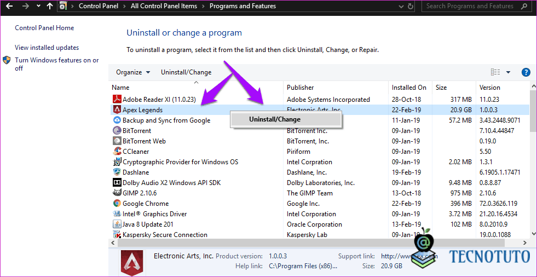Click the scroll up arrow
This screenshot has height=277, width=537.
coord(533,85)
